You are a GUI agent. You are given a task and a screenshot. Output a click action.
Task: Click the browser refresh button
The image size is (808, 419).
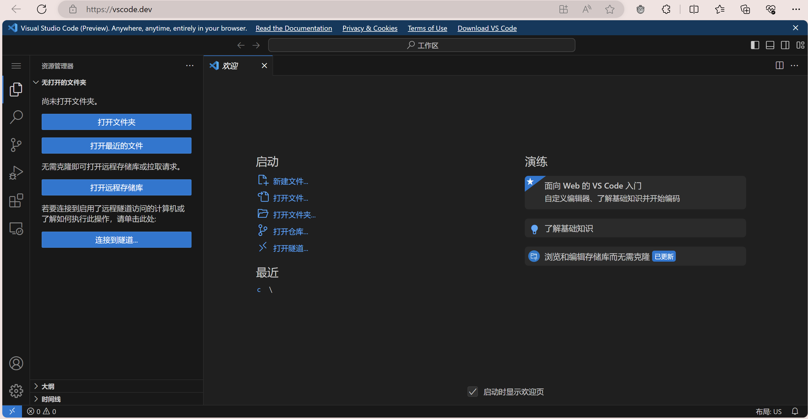41,9
